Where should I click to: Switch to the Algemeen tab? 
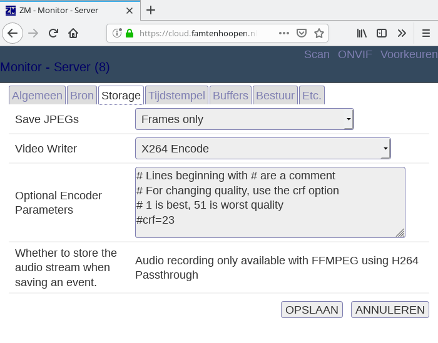click(37, 96)
